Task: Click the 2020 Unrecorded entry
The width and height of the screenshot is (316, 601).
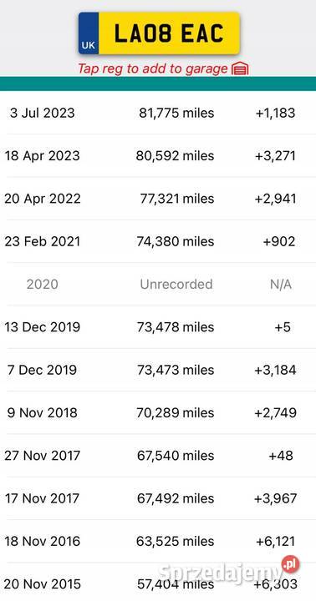Action: click(158, 285)
